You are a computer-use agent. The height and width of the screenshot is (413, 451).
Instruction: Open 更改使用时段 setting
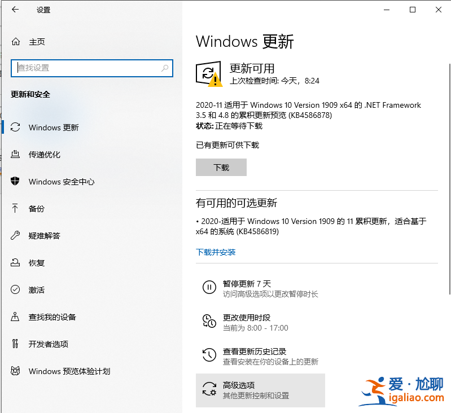tap(260, 323)
